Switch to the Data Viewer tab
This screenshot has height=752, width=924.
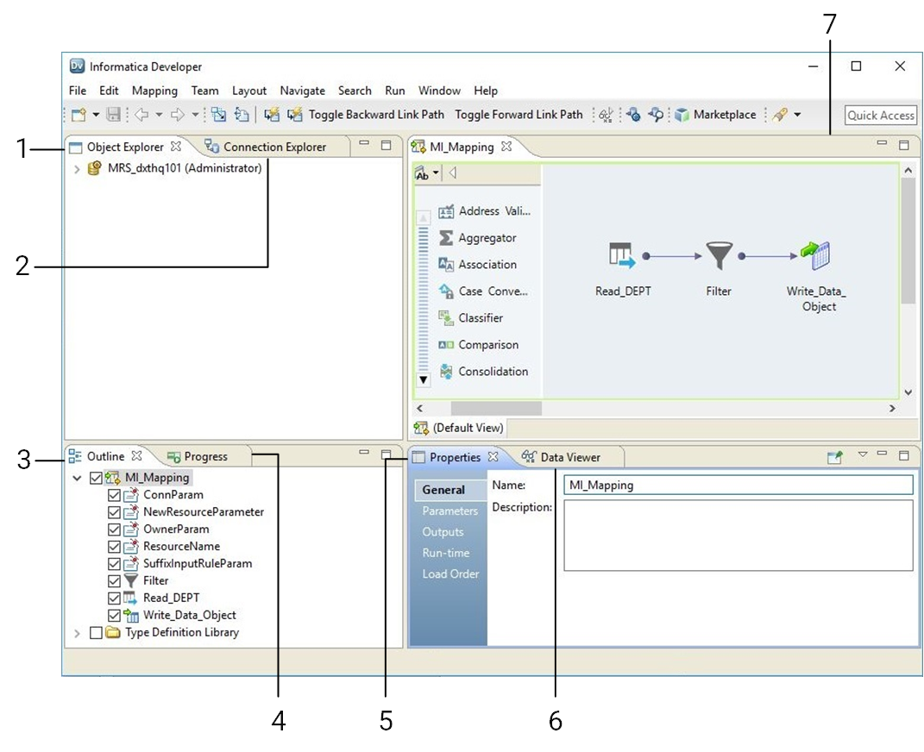tap(569, 457)
